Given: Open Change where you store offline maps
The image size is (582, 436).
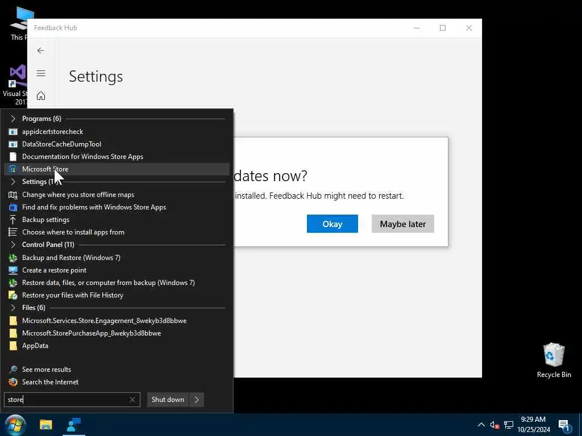Looking at the screenshot, I should (x=117, y=195).
